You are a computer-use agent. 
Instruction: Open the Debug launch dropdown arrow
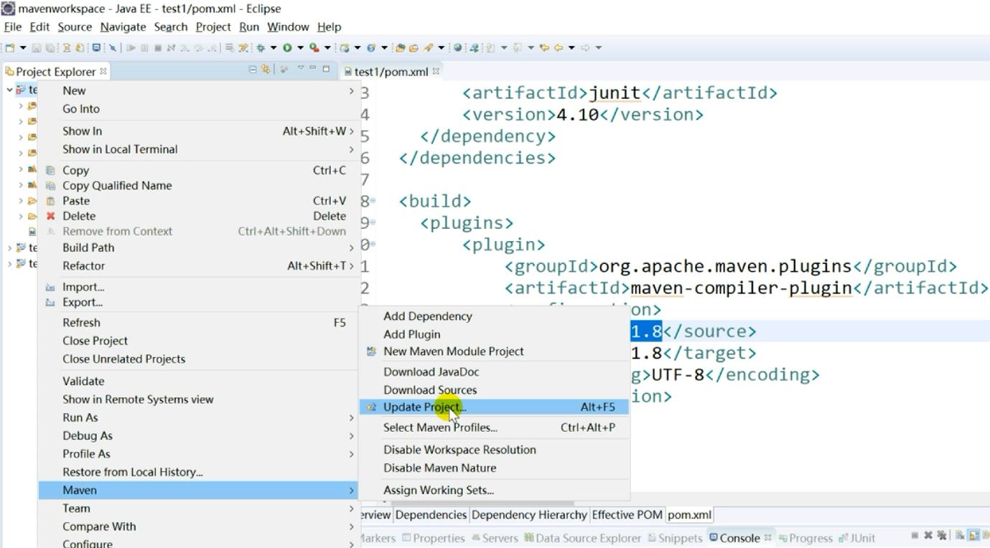click(x=274, y=48)
